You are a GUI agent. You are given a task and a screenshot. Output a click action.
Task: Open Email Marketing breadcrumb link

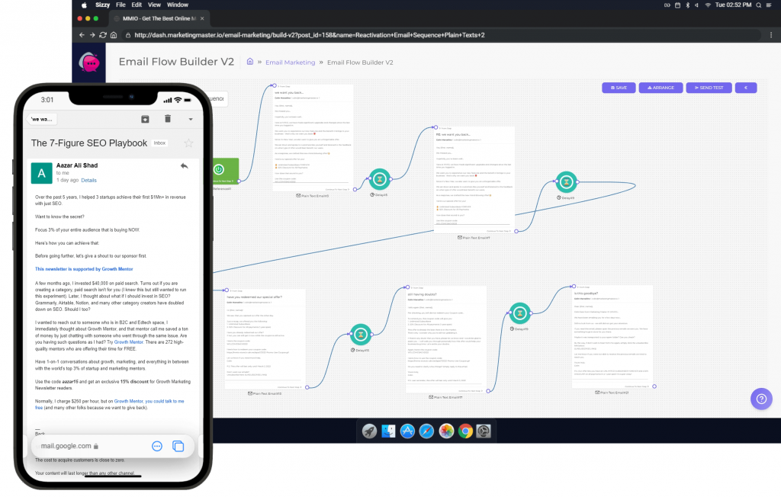291,63
